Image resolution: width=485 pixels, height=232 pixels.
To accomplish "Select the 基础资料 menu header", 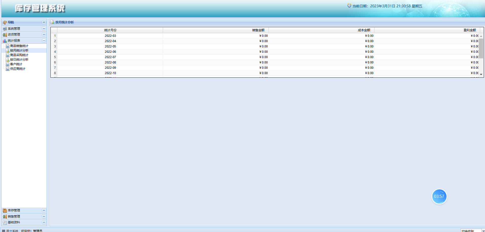I will click(24, 222).
